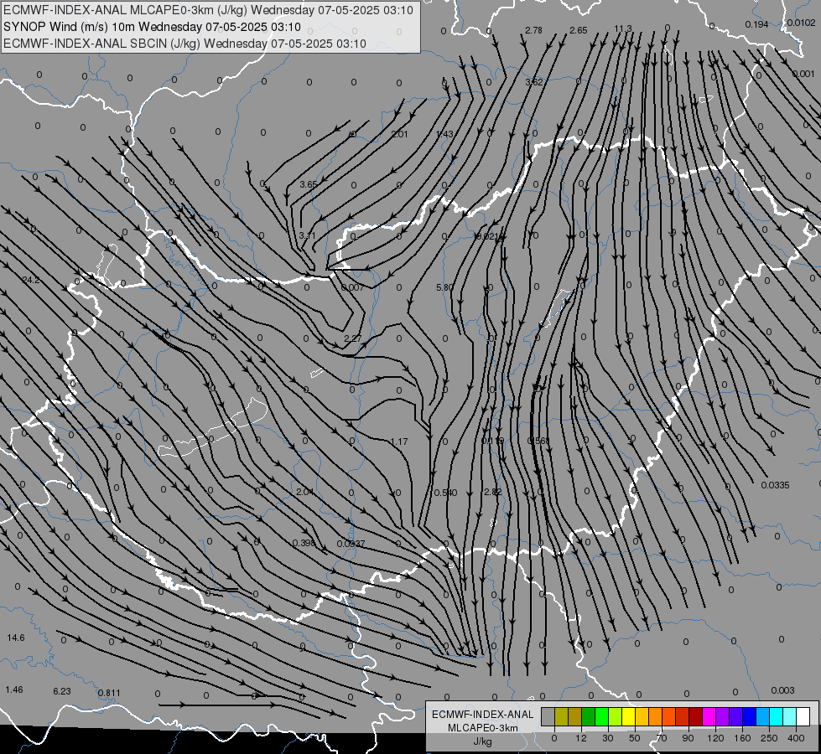821x754 pixels.
Task: Click the map value '2.04'
Action: click(304, 492)
